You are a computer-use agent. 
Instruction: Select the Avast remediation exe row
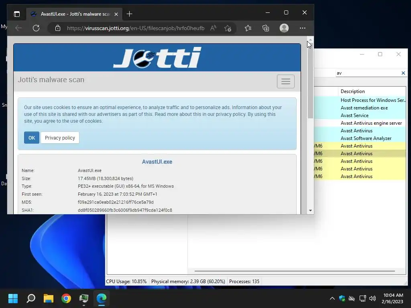point(360,107)
